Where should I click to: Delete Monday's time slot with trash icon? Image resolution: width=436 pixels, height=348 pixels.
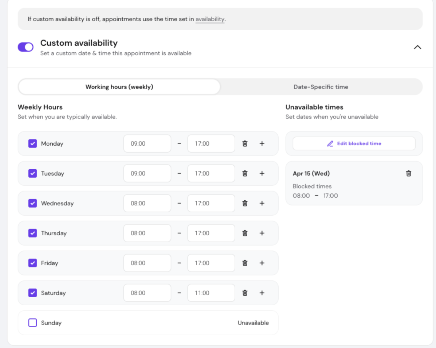click(x=245, y=143)
